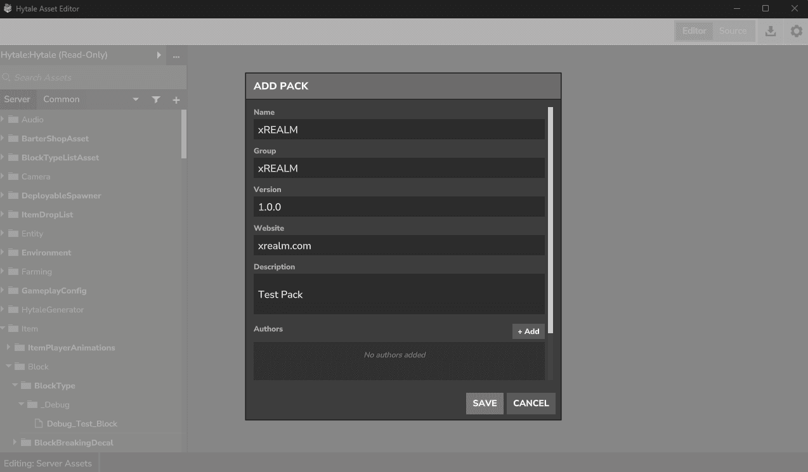The image size is (808, 472).
Task: Switch to the Source tab
Action: 733,30
